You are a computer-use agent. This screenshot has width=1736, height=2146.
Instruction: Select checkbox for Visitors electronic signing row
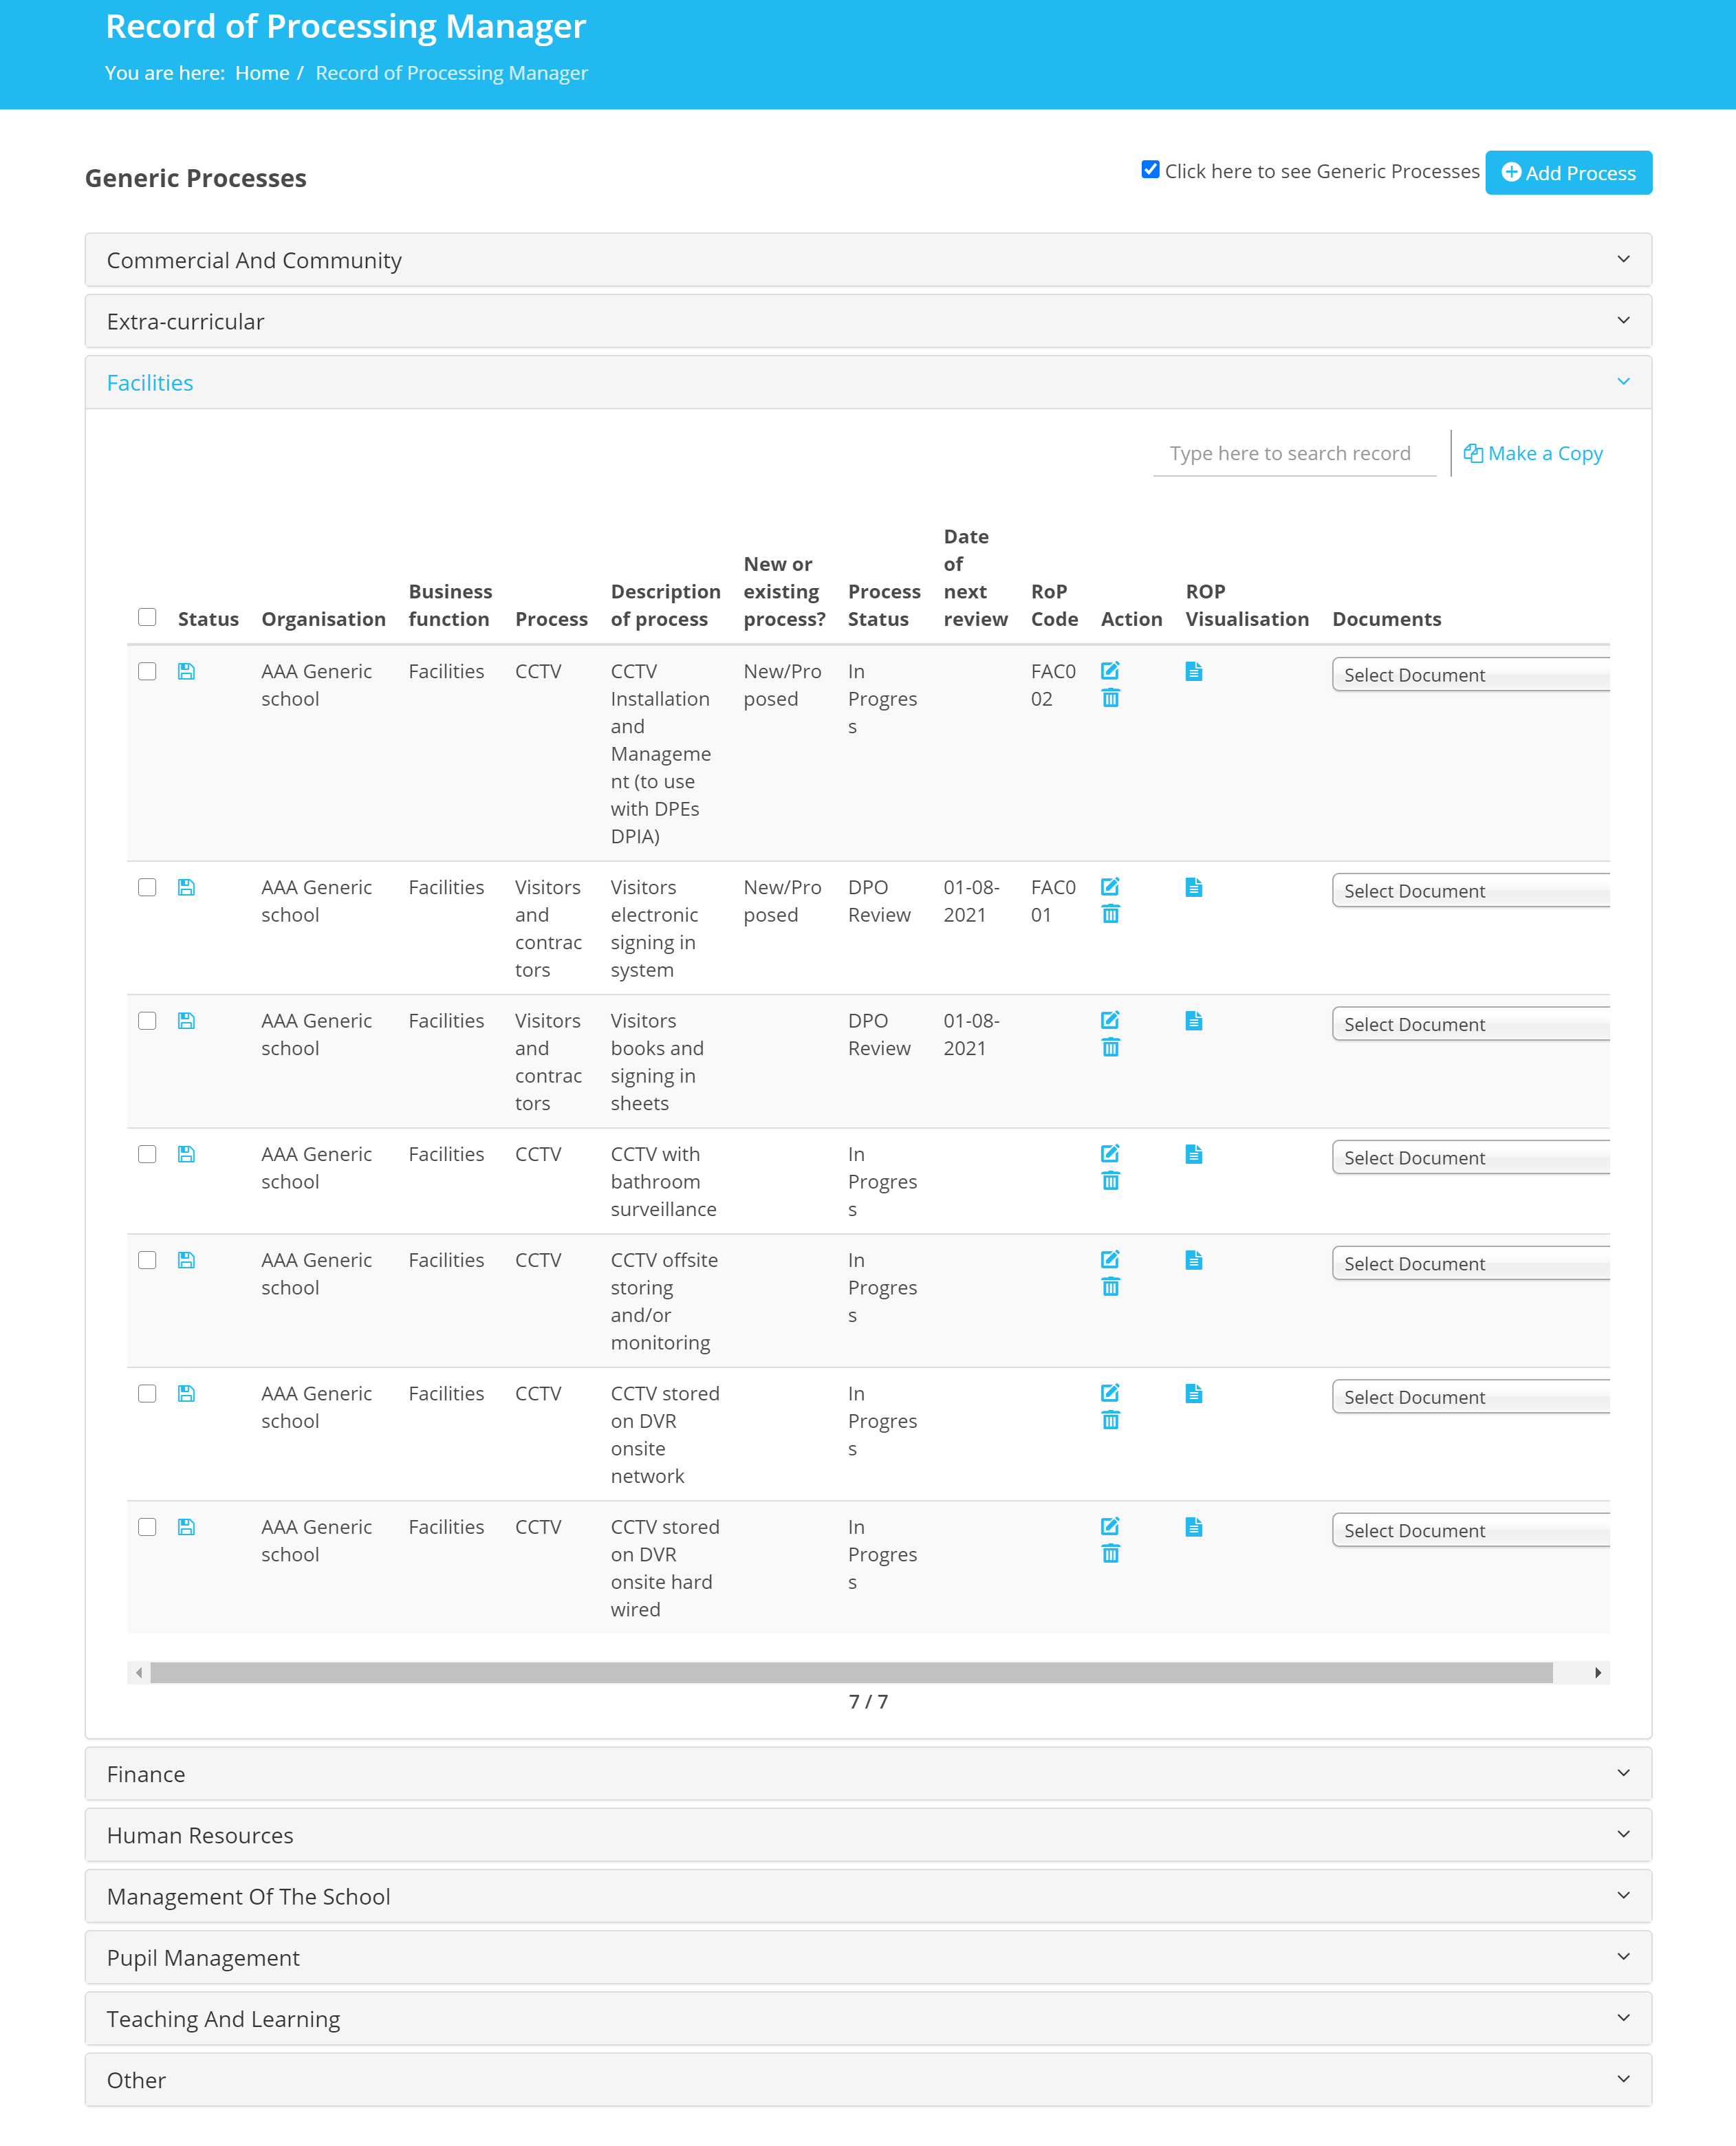(x=147, y=887)
